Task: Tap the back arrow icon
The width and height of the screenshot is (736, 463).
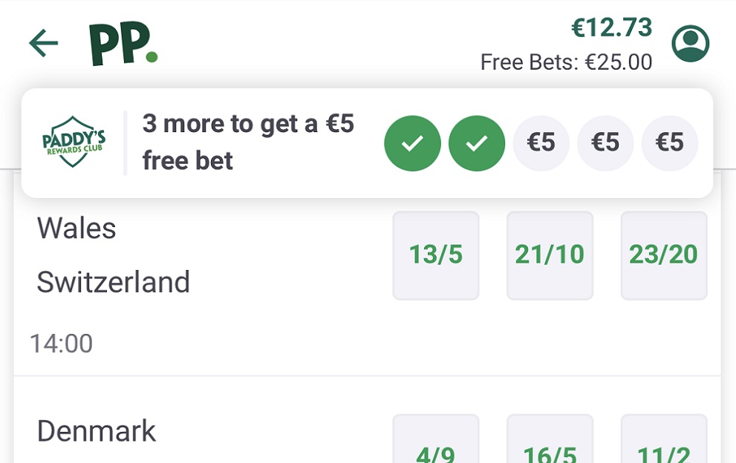Action: 43,44
